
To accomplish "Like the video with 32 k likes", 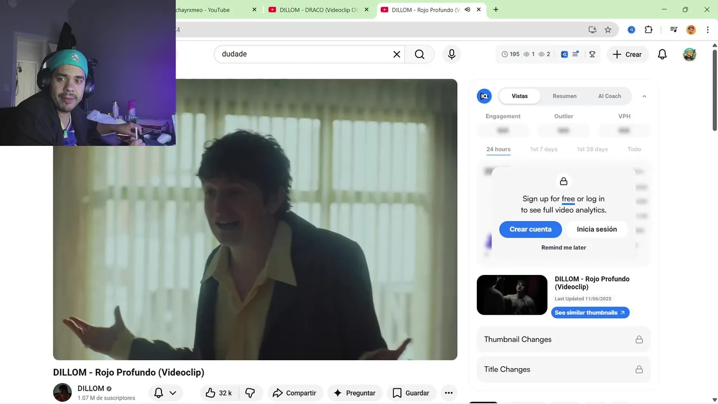I will 219,393.
